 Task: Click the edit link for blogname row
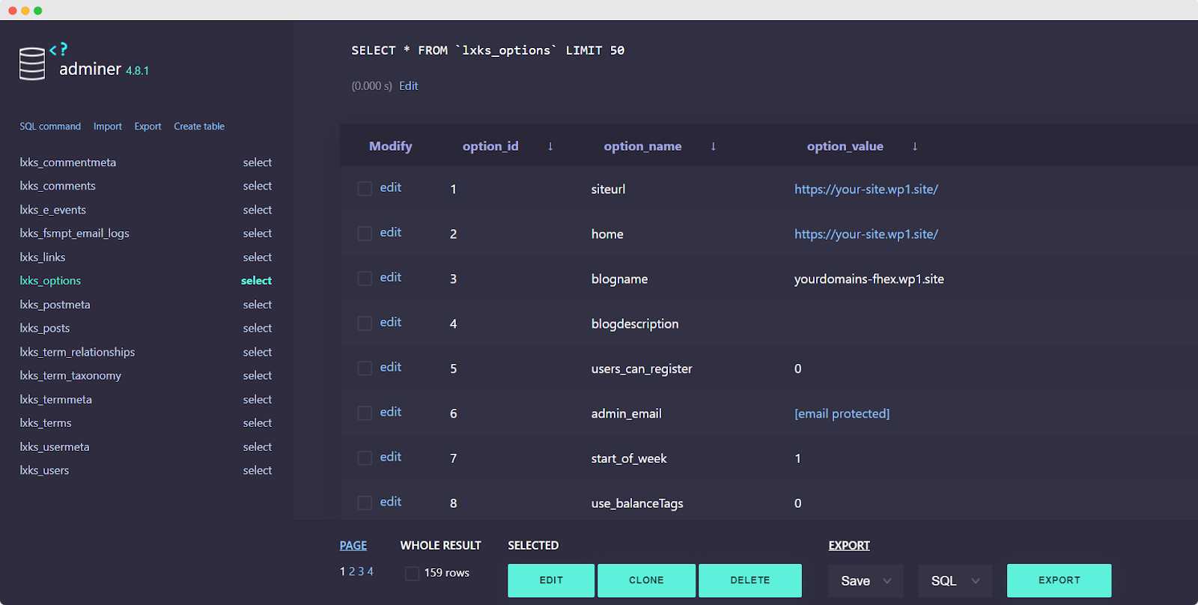pos(391,278)
